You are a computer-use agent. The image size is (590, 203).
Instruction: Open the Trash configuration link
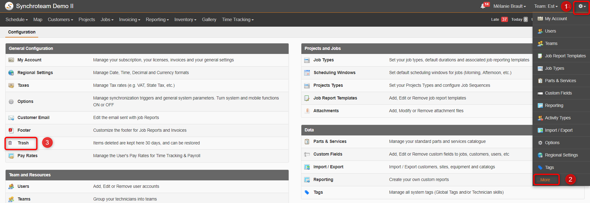[x=23, y=143]
